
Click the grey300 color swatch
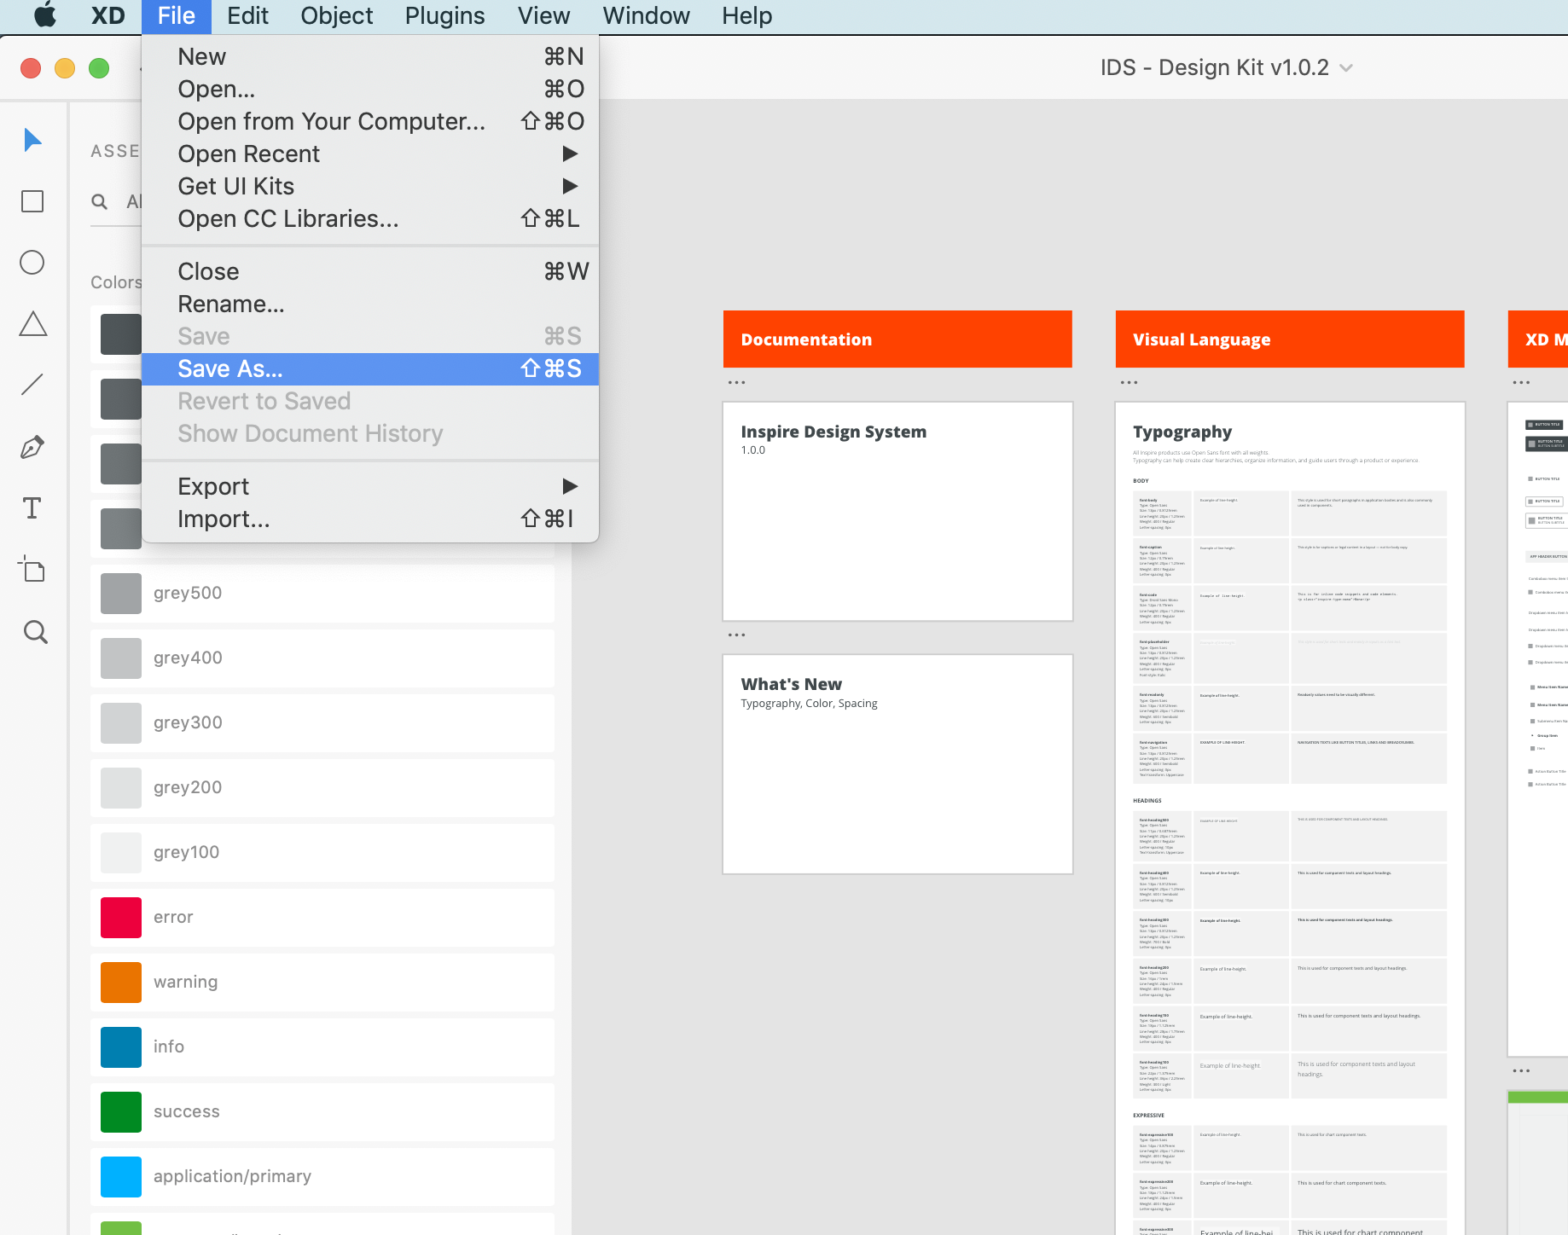tap(121, 723)
